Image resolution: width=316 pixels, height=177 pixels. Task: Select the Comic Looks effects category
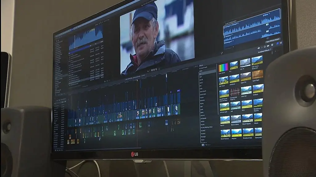coord(203,94)
